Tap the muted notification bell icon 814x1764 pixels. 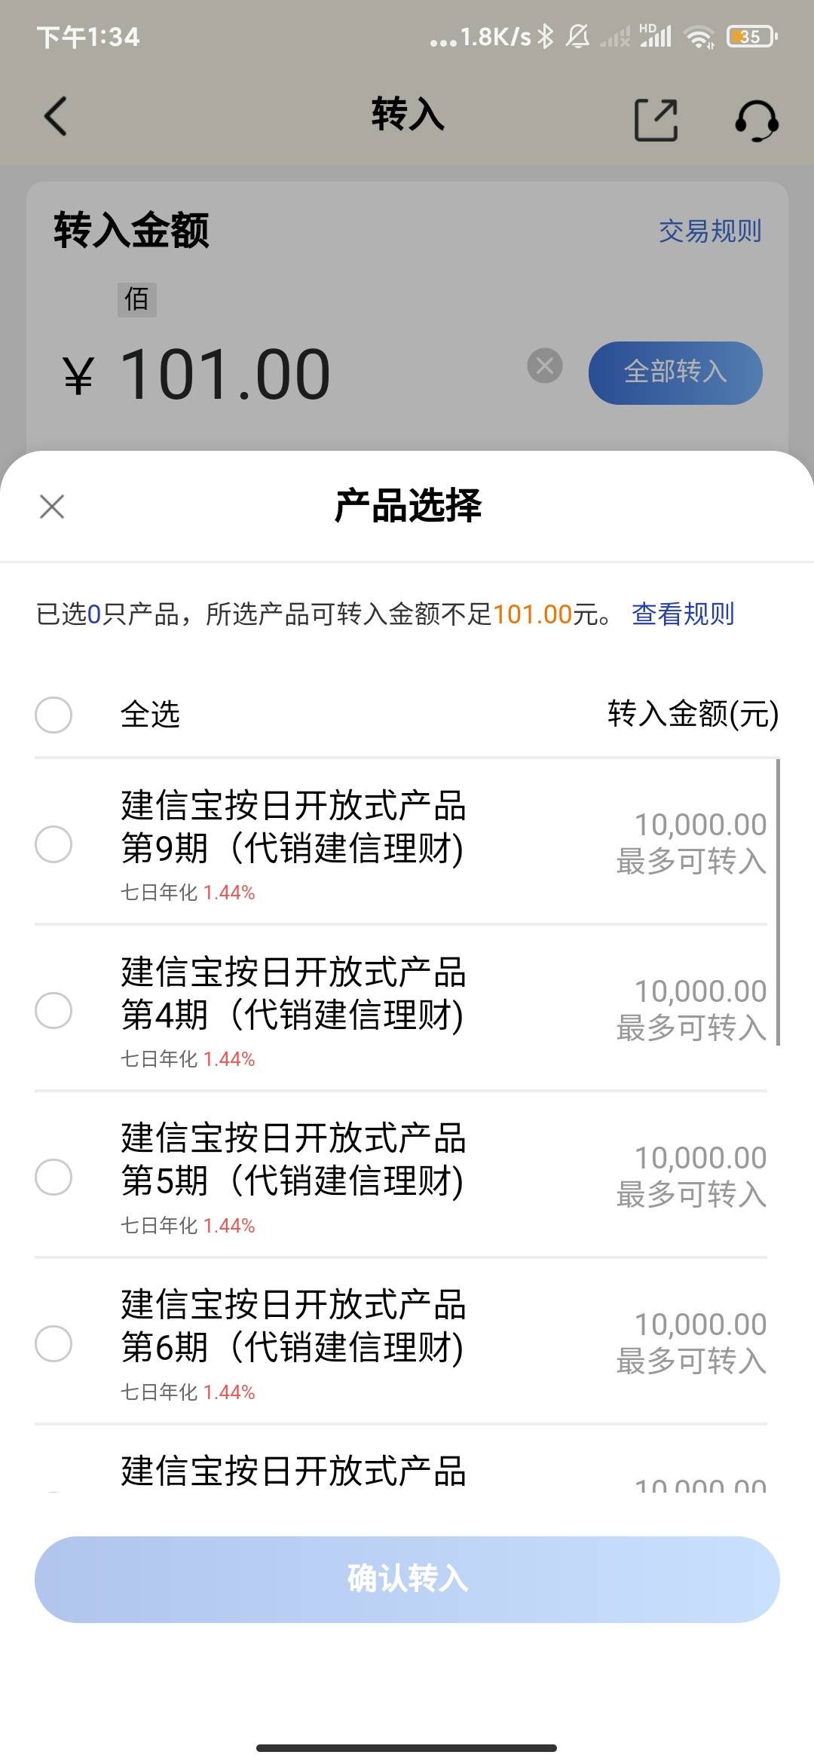coord(578,36)
